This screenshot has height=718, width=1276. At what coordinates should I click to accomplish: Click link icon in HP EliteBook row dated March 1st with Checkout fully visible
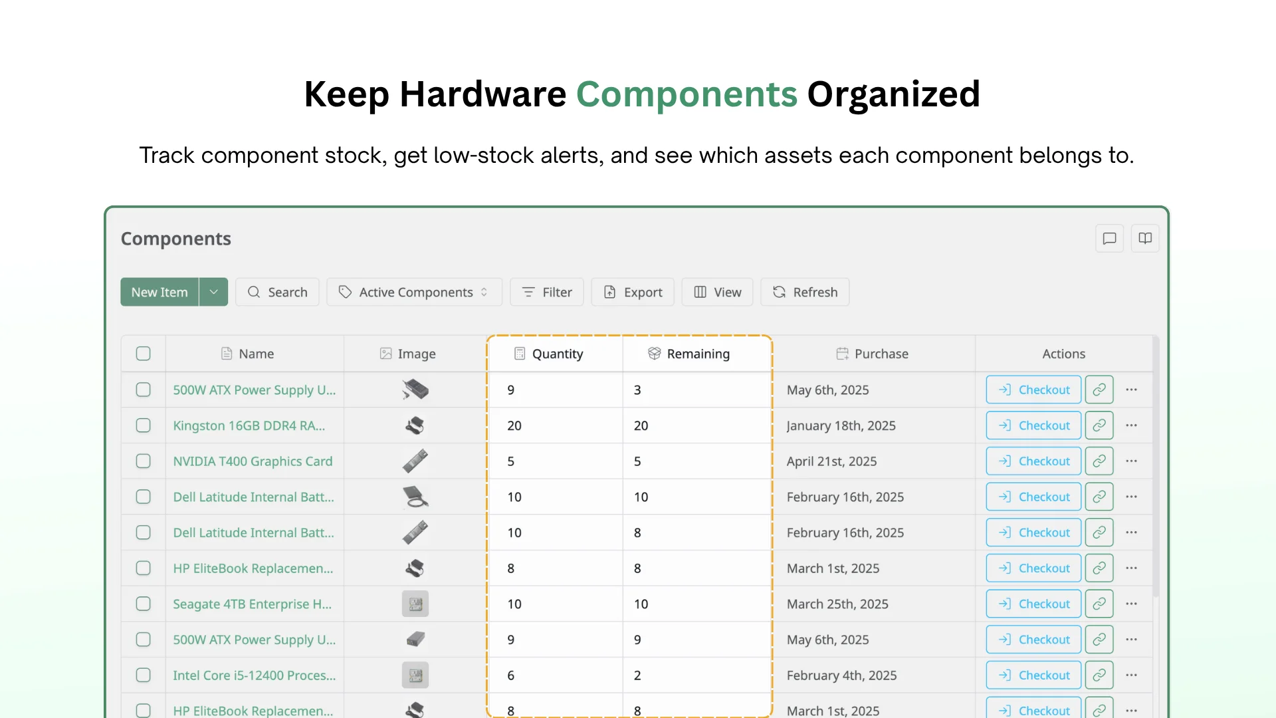pos(1099,568)
